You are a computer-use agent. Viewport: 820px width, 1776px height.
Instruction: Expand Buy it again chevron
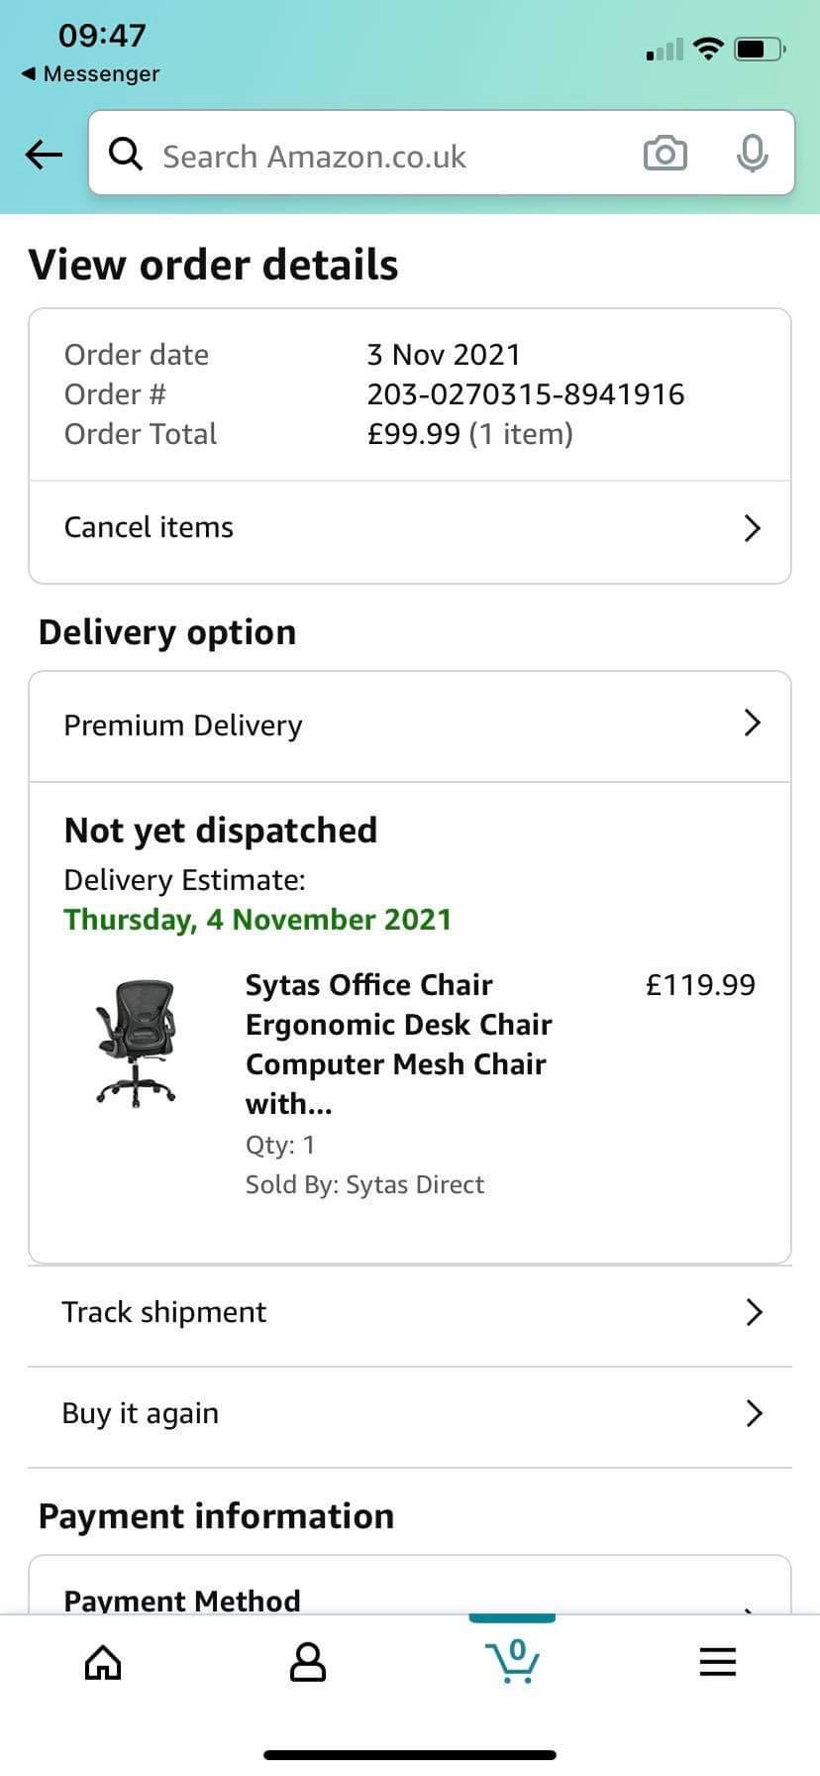click(x=754, y=1413)
